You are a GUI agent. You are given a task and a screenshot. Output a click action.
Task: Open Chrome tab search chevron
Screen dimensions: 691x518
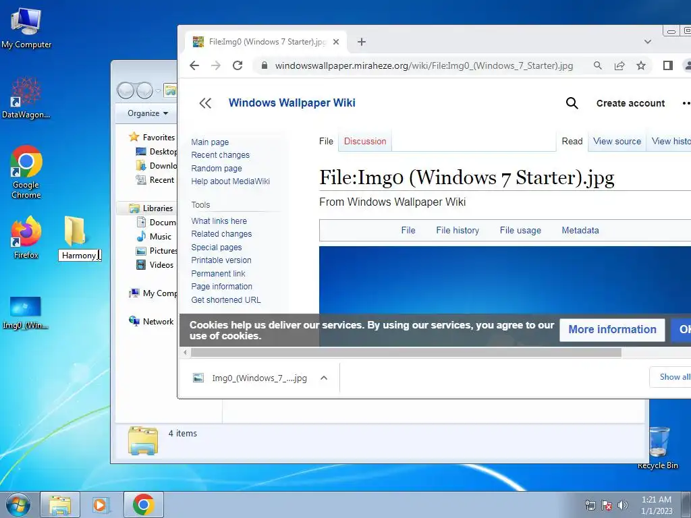pos(647,42)
